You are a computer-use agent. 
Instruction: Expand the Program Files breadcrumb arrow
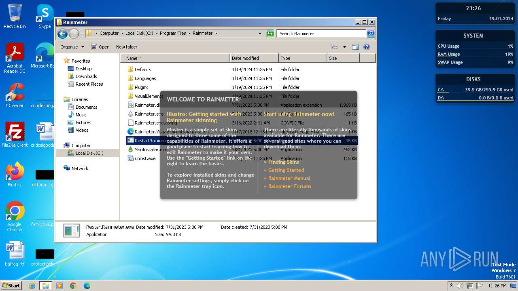click(x=189, y=34)
